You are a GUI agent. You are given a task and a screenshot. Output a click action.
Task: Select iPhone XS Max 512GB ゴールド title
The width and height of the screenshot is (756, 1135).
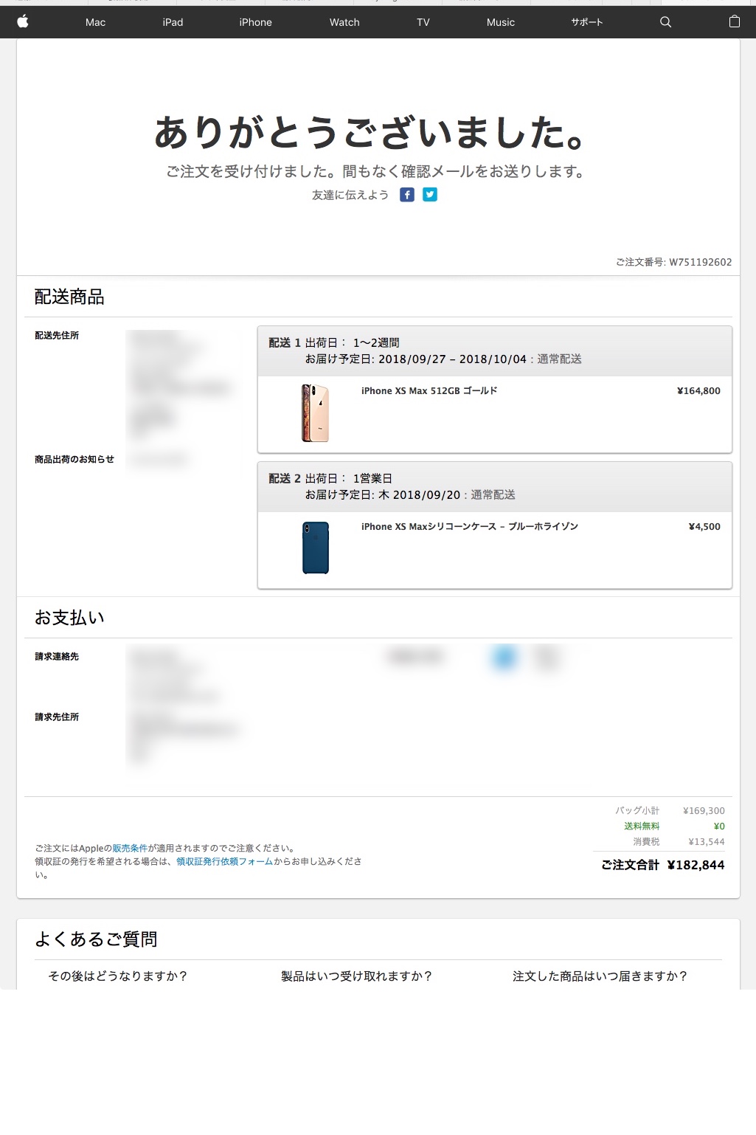click(x=429, y=391)
